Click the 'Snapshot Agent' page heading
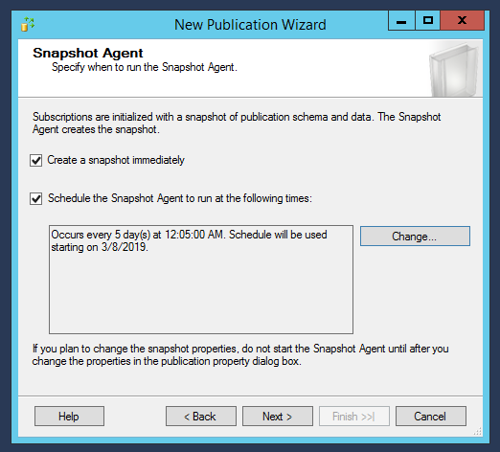500x452 pixels. pyautogui.click(x=88, y=53)
